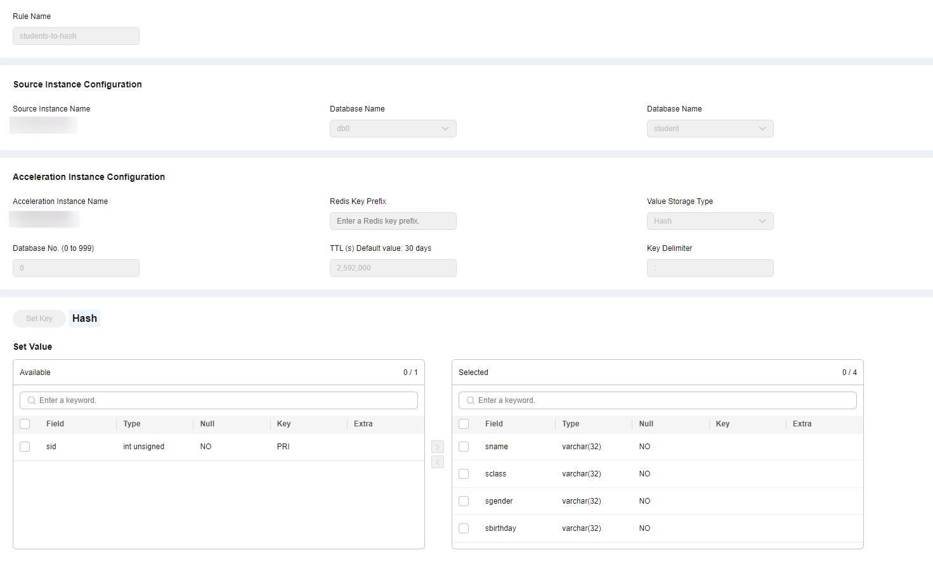
Task: Click the move-right arrow between field lists
Action: point(438,447)
